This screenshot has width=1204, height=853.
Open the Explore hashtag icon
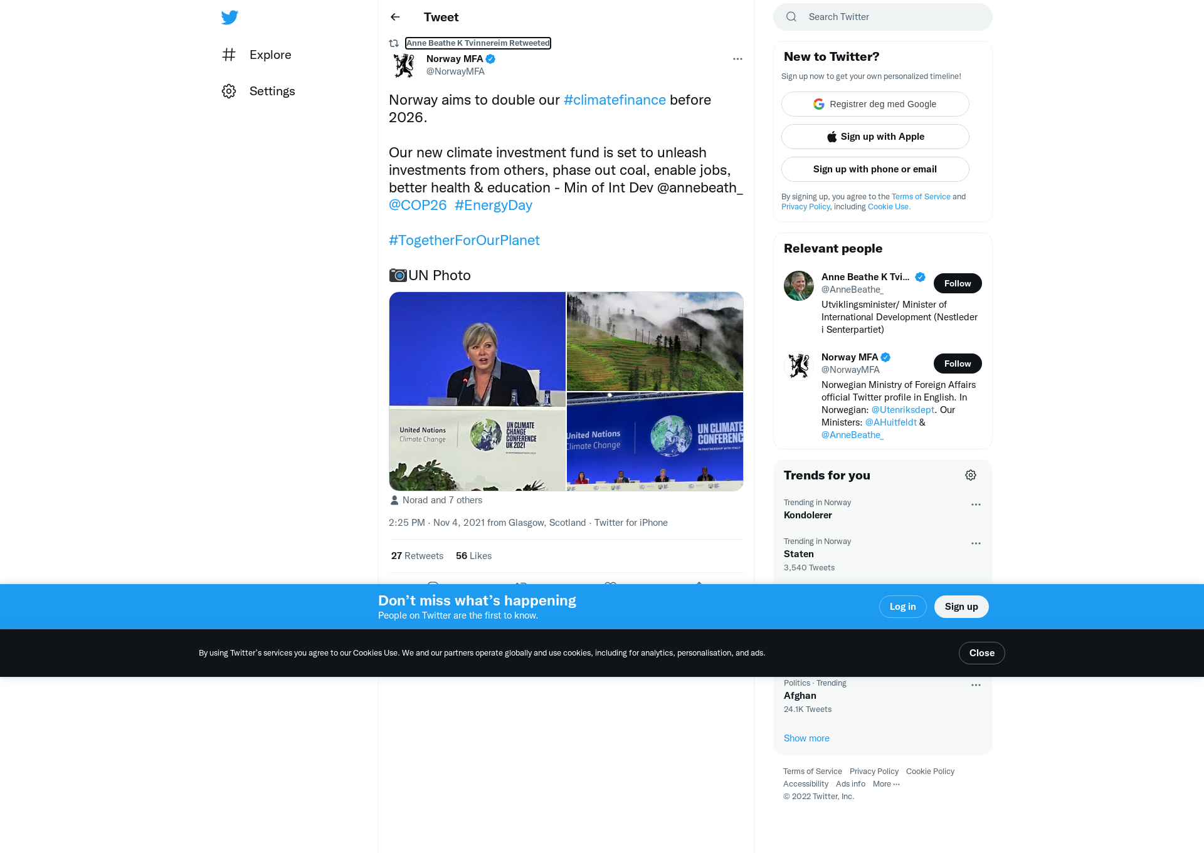tap(229, 55)
